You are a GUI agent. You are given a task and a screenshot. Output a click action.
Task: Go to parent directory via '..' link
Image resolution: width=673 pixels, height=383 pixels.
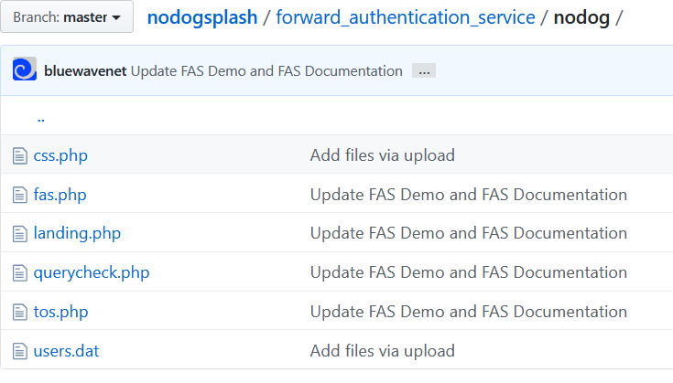click(x=41, y=120)
